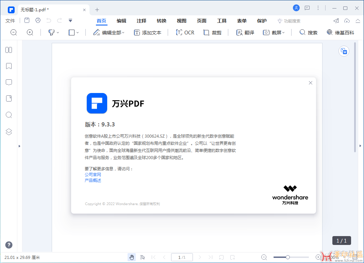Viewport: 364px width, 263px height.
Task: Open the quick access customize dropdown arrow
Action: tap(70, 20)
